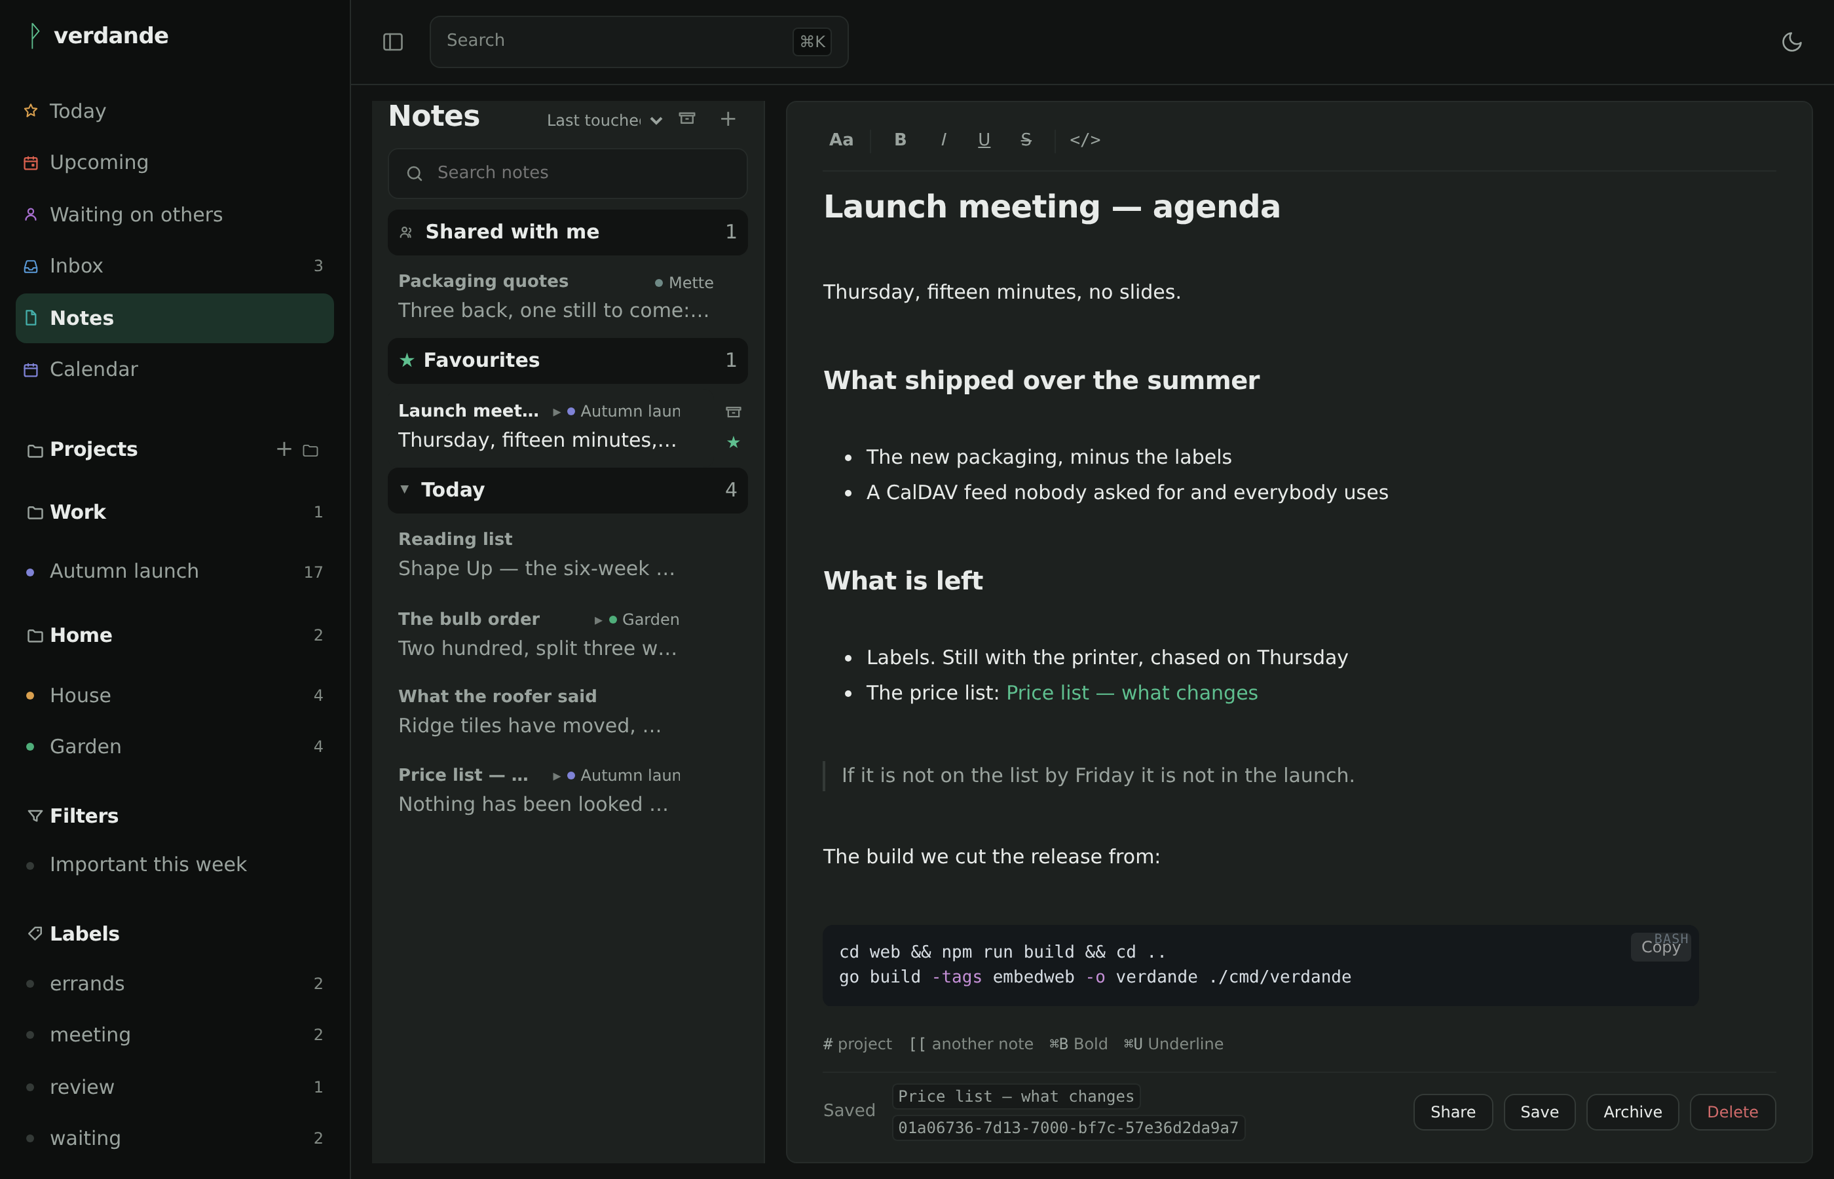Image resolution: width=1834 pixels, height=1179 pixels.
Task: Open the Last touched sort dropdown
Action: [604, 121]
